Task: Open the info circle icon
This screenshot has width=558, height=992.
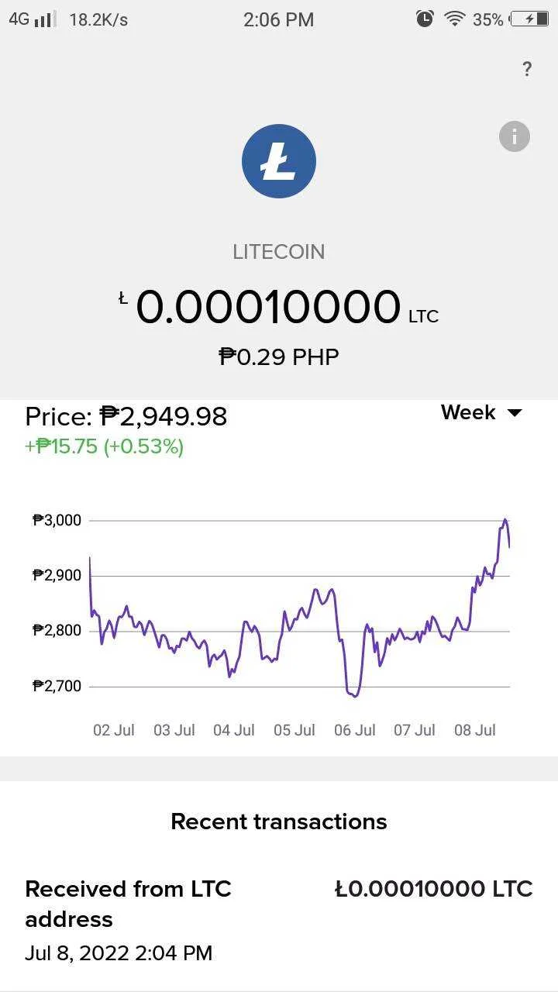Action: point(514,136)
